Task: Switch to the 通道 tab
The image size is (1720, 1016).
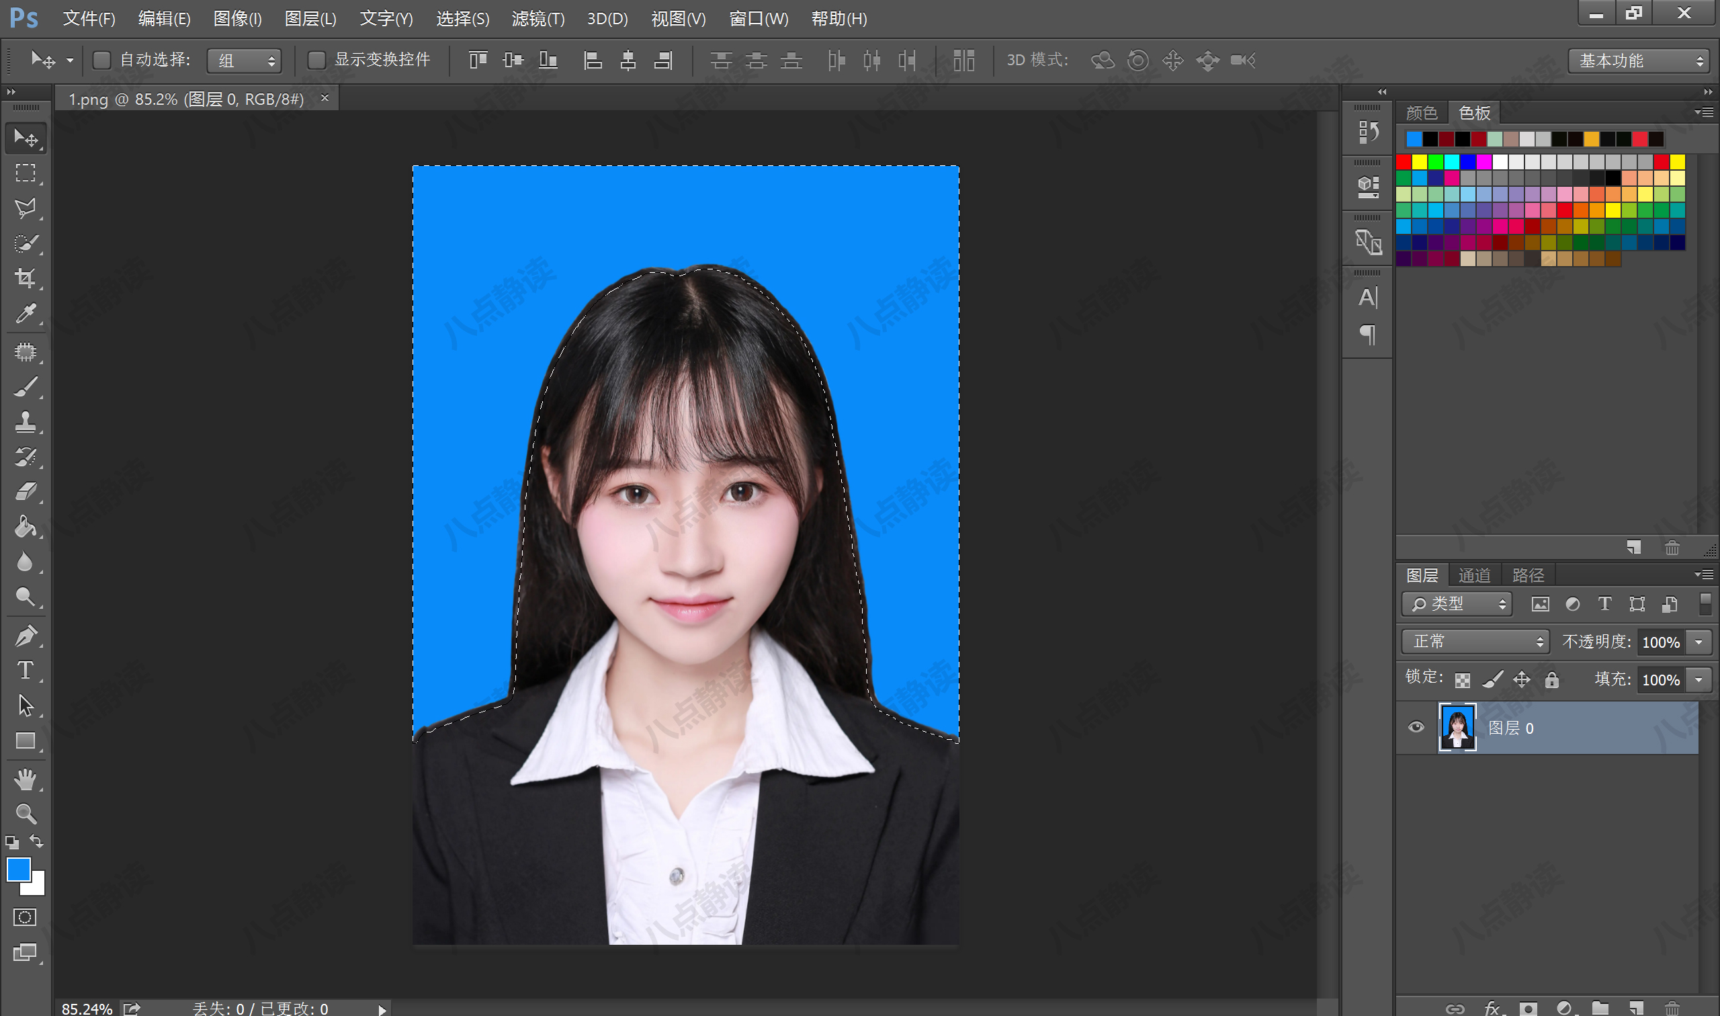Action: click(x=1475, y=575)
